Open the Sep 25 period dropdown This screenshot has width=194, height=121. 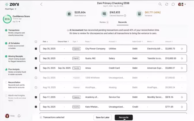(16, 22)
